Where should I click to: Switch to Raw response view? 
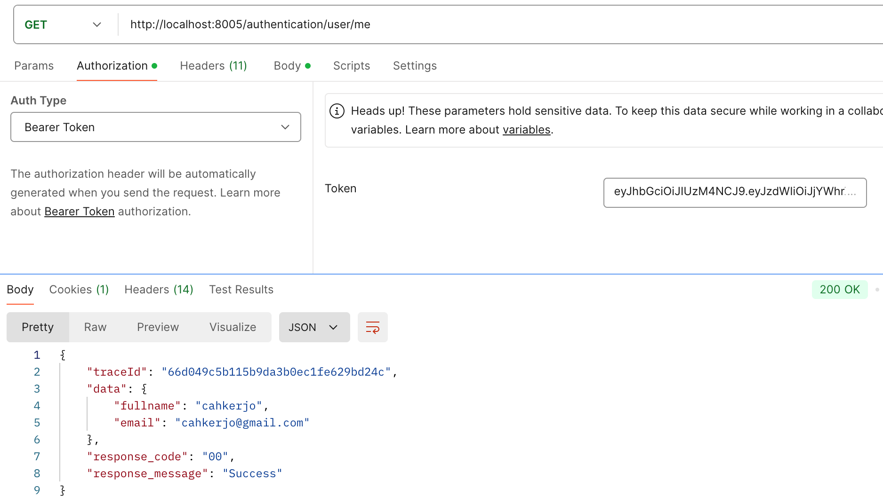[x=95, y=327]
